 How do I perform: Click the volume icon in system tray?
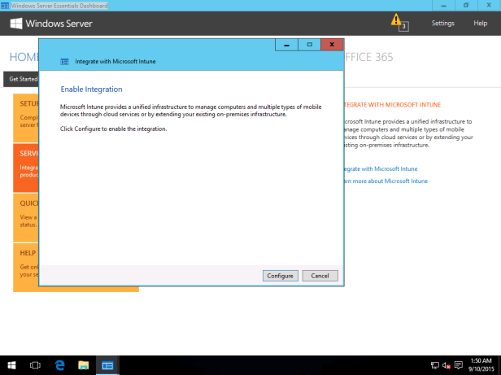(447, 365)
